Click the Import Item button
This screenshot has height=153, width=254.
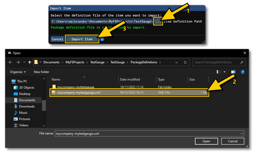82,39
